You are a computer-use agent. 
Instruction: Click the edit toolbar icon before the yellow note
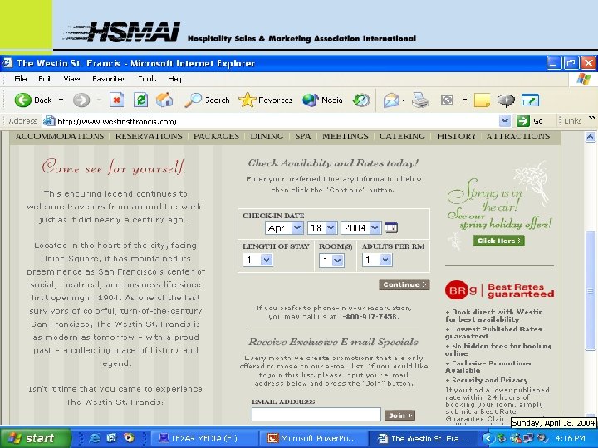click(447, 100)
